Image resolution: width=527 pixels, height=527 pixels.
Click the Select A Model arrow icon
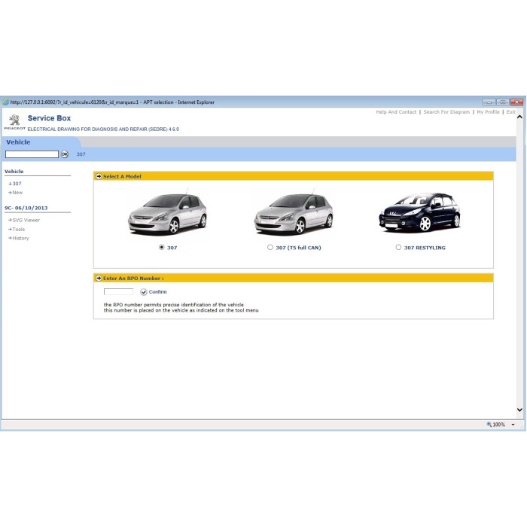click(99, 176)
